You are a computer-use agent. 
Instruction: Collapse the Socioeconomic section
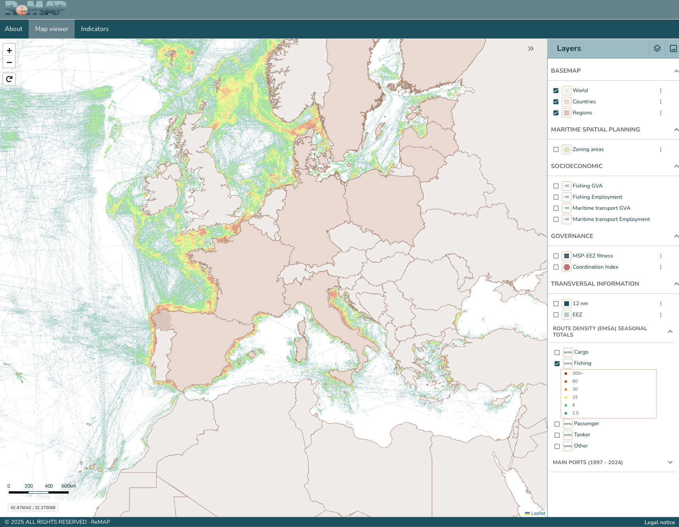pos(676,166)
